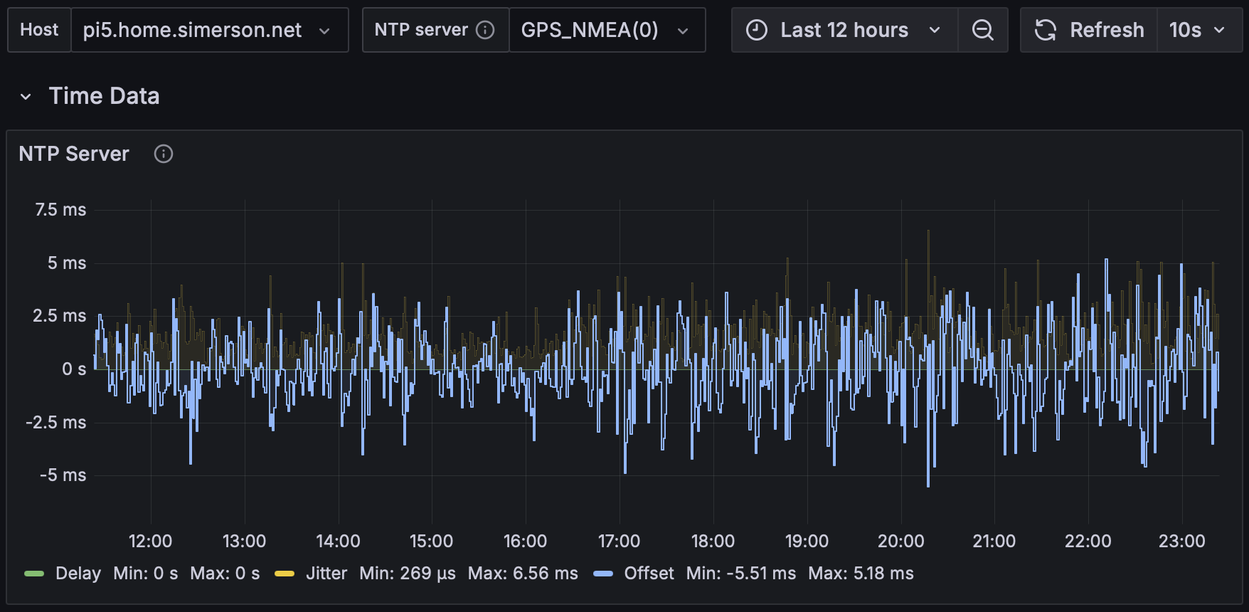The width and height of the screenshot is (1249, 612).
Task: Click the 2.5 ms y-axis label
Action: click(59, 316)
